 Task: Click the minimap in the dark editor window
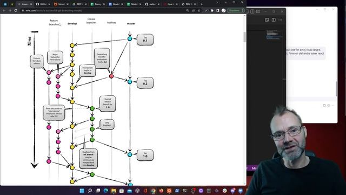(x=274, y=35)
